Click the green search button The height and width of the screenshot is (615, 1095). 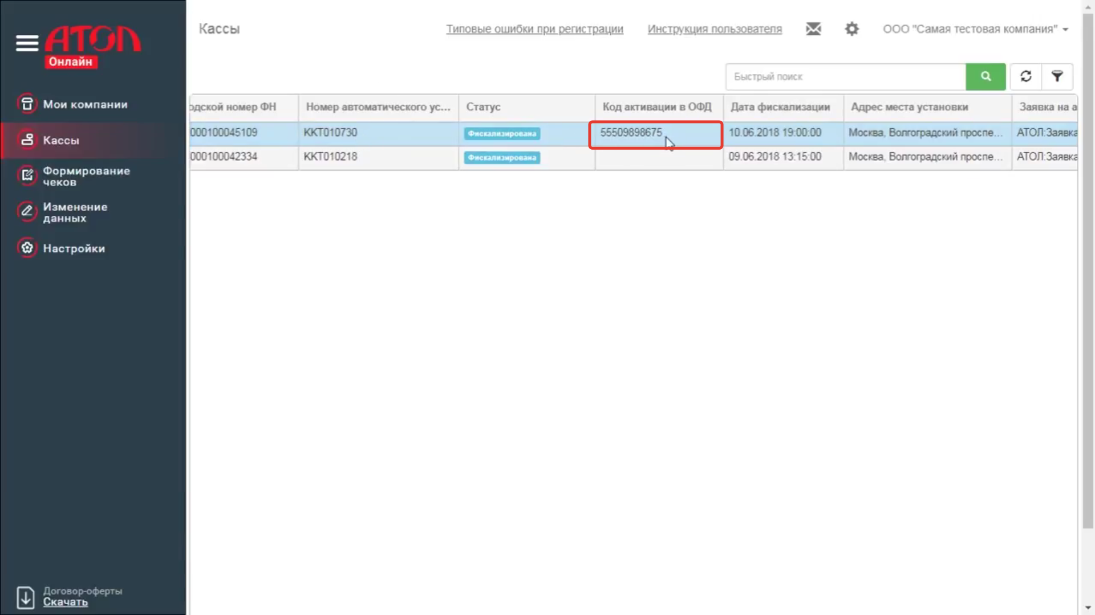[x=985, y=77]
